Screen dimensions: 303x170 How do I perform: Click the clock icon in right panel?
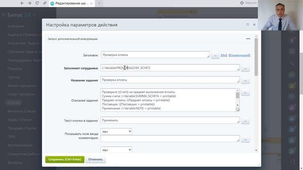pos(292,51)
